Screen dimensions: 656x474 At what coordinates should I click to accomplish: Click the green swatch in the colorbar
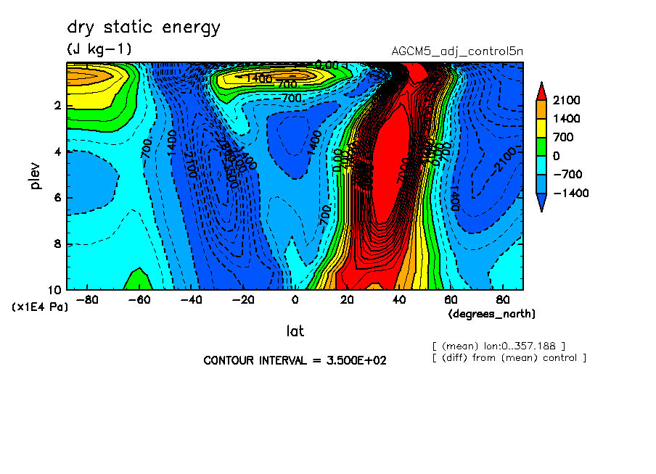coord(541,146)
